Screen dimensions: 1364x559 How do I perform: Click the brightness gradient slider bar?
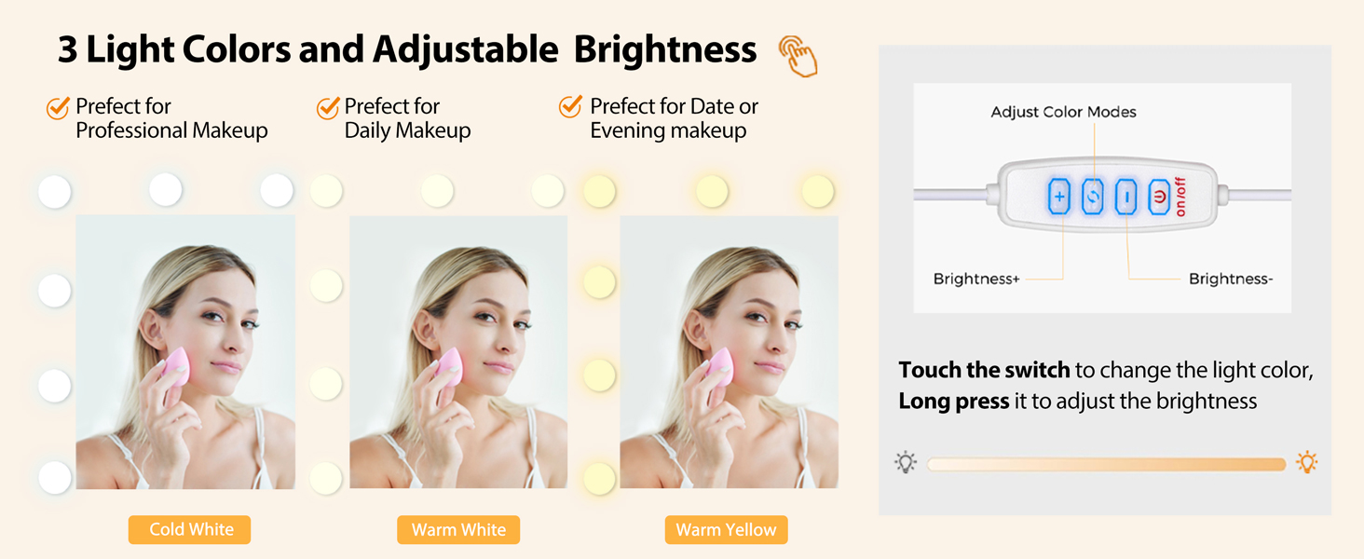(1106, 464)
